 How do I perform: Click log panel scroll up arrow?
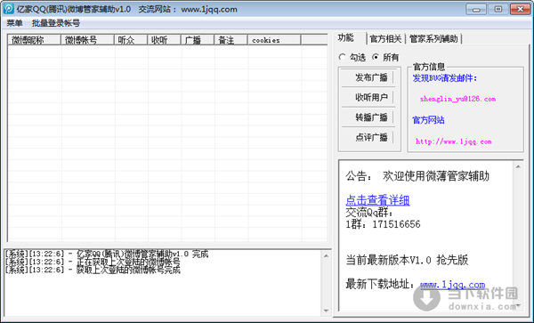coord(326,255)
